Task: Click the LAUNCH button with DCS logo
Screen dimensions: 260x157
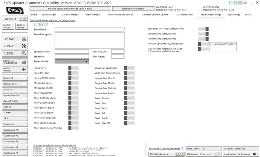Action: (15, 19)
